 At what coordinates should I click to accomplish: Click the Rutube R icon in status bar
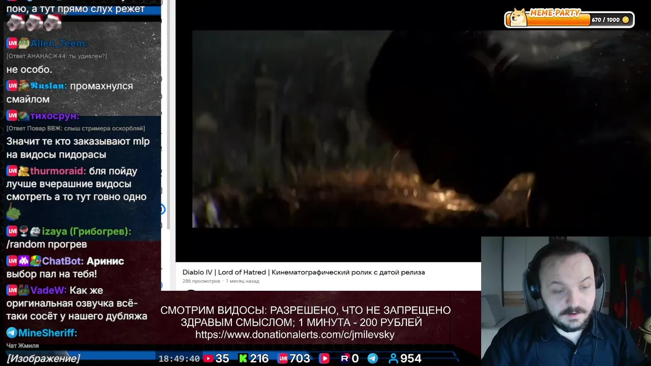(345, 358)
